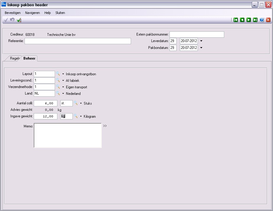Go to previous record navigation icon

click(x=242, y=20)
